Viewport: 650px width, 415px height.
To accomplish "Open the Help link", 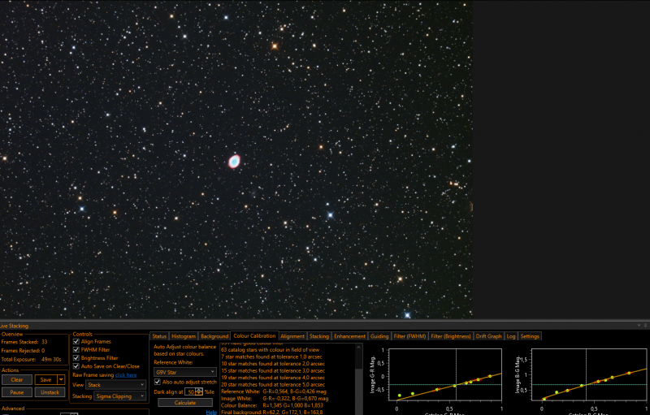I will [211, 412].
